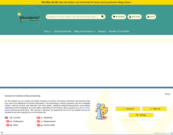Open the cookie Settings button
This screenshot has height=135, width=173.
141,115
